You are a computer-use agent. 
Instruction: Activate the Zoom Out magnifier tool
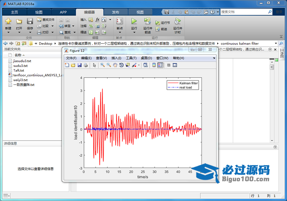tap(109, 65)
